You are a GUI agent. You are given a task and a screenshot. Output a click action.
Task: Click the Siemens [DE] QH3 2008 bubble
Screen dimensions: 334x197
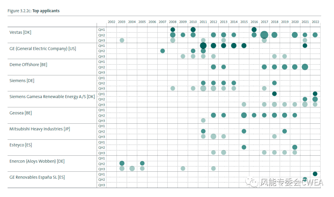coord(173,88)
